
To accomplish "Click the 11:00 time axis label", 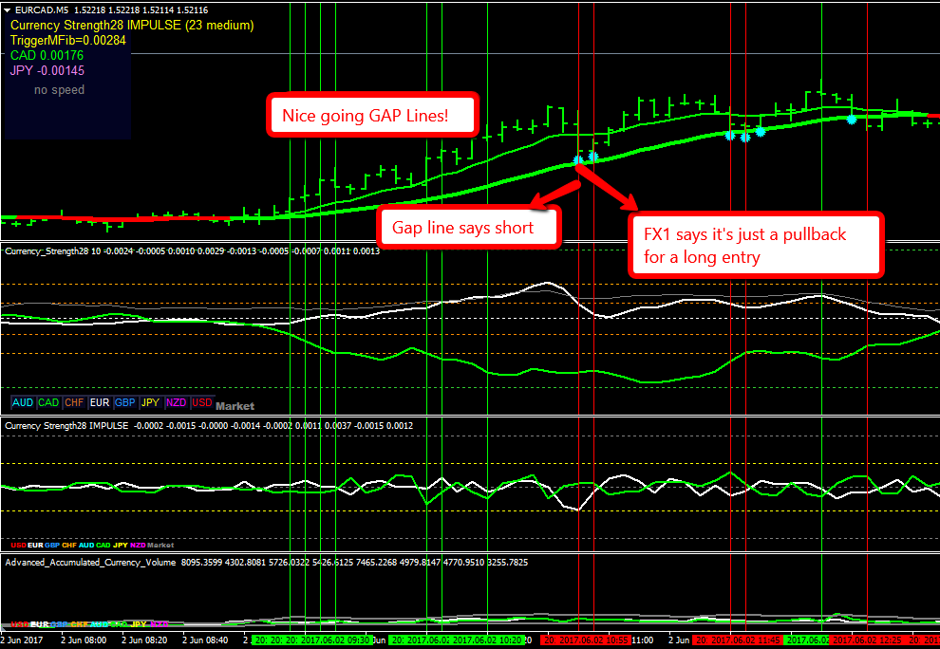I will pos(642,640).
